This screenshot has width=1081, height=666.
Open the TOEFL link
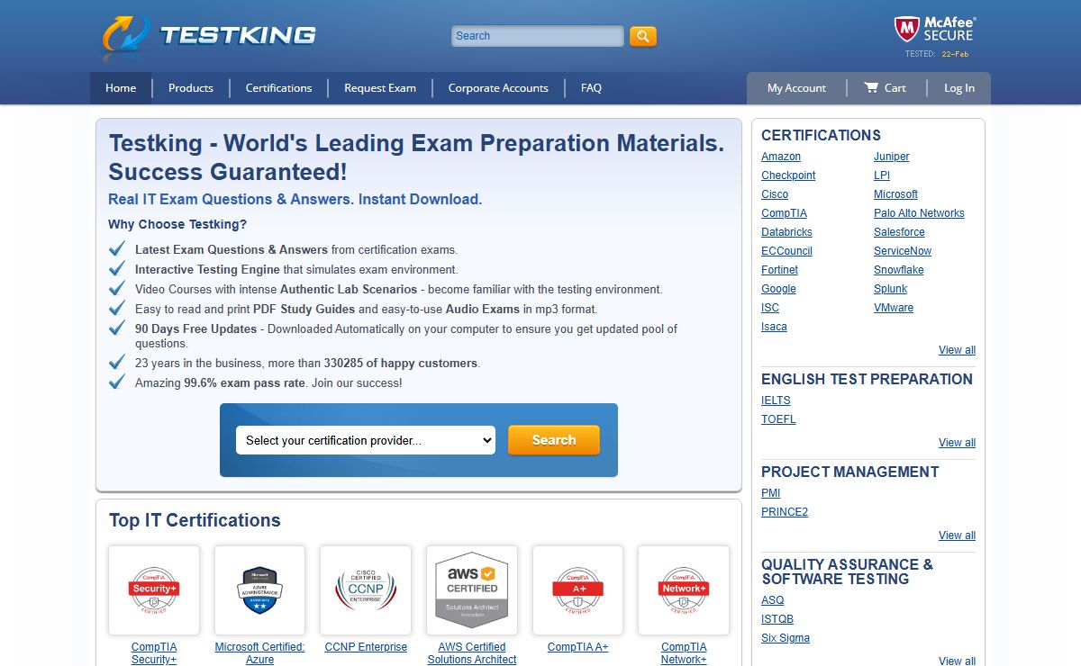pyautogui.click(x=778, y=419)
